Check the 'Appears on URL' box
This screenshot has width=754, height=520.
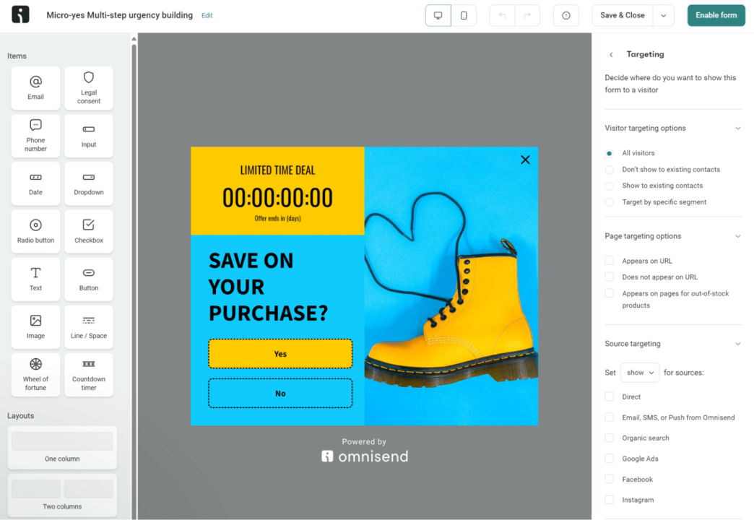[x=610, y=261]
